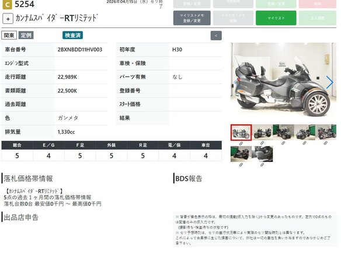This screenshot has height=256, width=341.
Task: Click the lot number 5254
Action: (25, 4)
